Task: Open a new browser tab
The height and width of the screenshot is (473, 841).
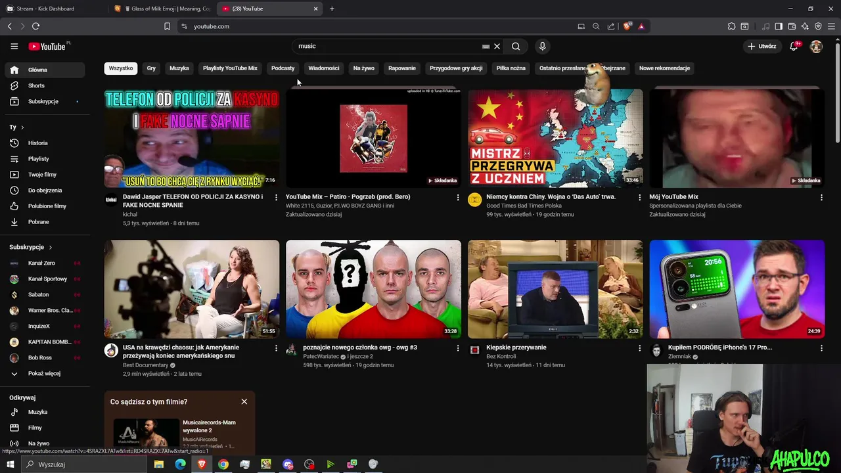Action: click(x=332, y=9)
